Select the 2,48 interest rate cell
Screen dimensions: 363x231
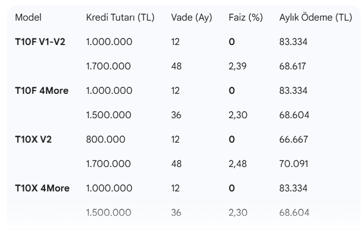238,164
